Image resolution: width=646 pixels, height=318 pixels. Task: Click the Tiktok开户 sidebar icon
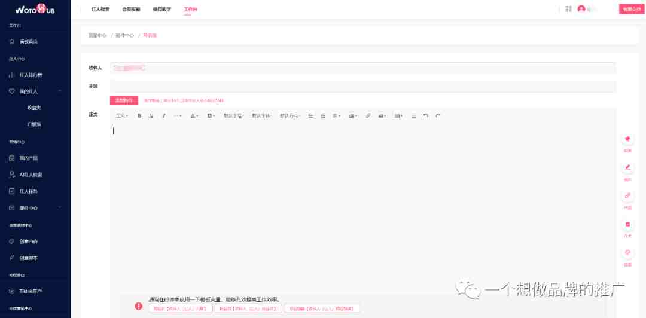tap(12, 291)
